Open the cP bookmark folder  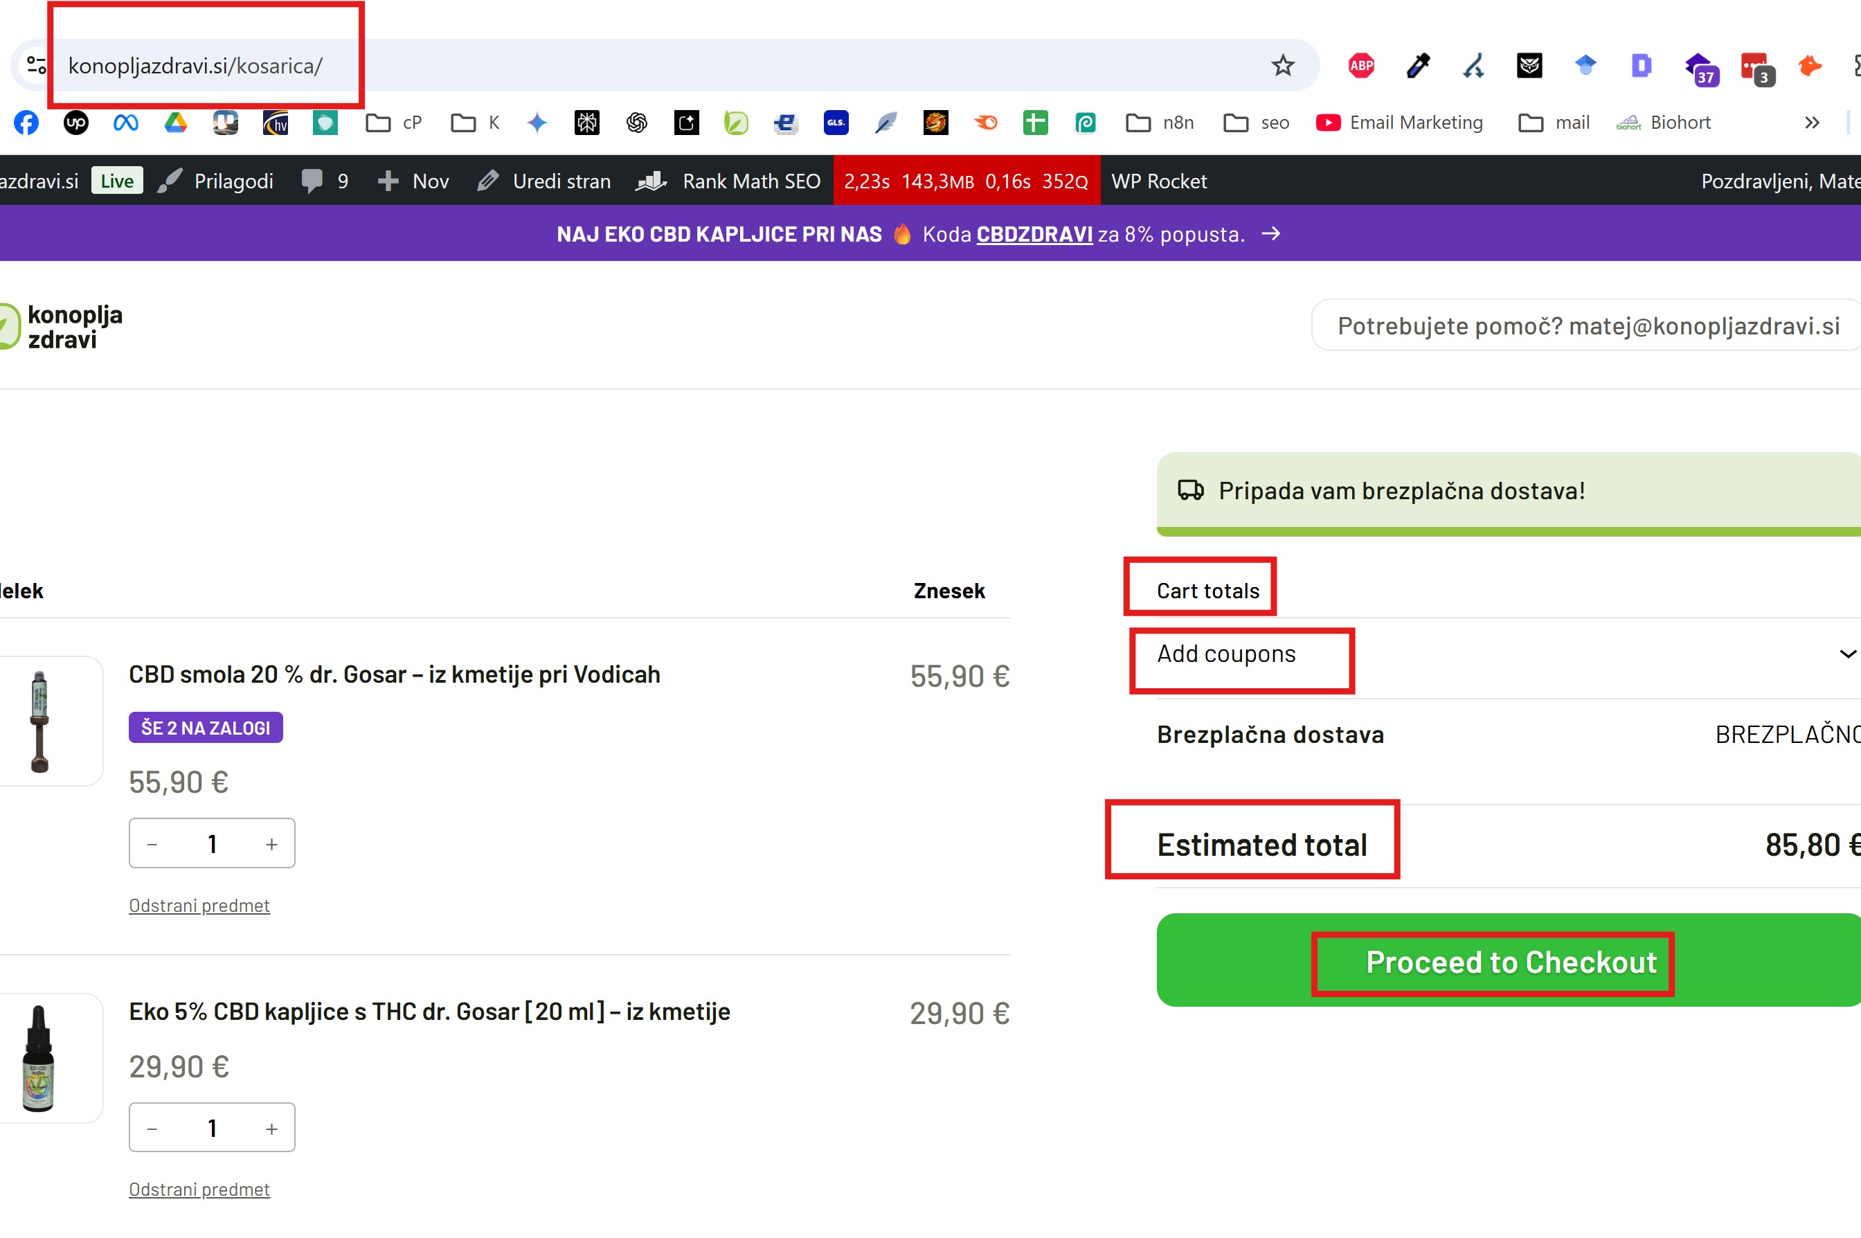(394, 123)
